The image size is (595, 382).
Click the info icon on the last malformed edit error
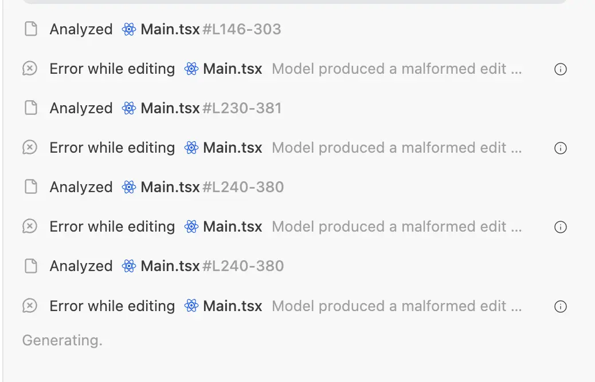coord(561,307)
